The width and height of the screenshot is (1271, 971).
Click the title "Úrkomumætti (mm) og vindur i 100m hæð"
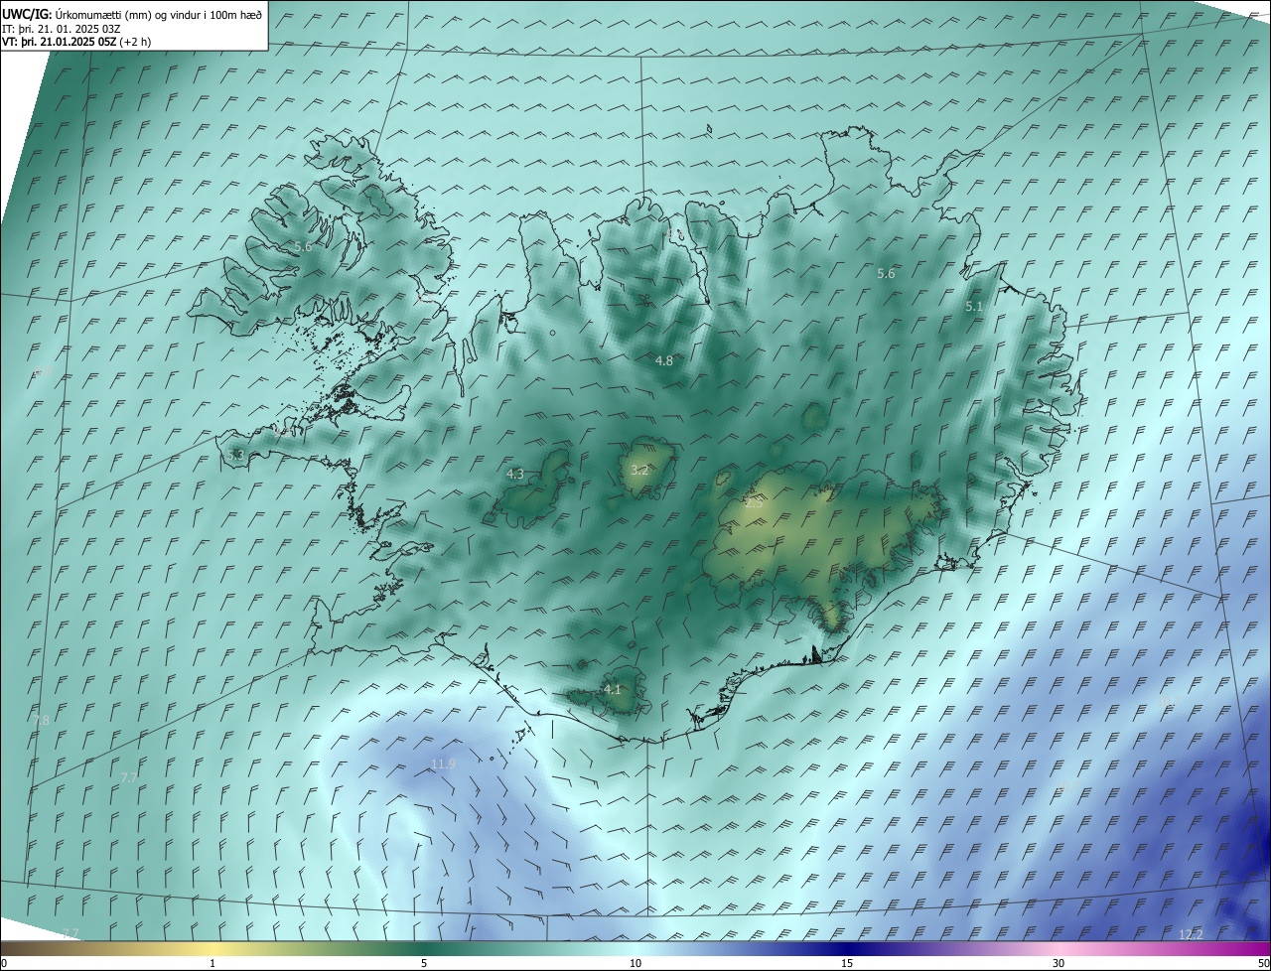click(x=159, y=15)
